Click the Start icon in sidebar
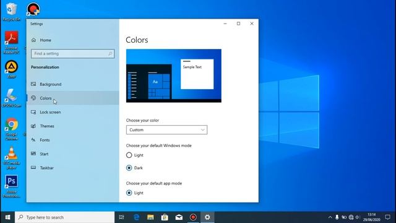 pyautogui.click(x=33, y=154)
